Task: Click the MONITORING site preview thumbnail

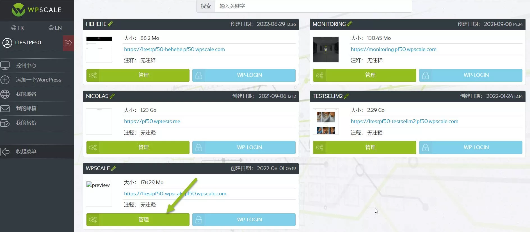Action: pyautogui.click(x=326, y=49)
